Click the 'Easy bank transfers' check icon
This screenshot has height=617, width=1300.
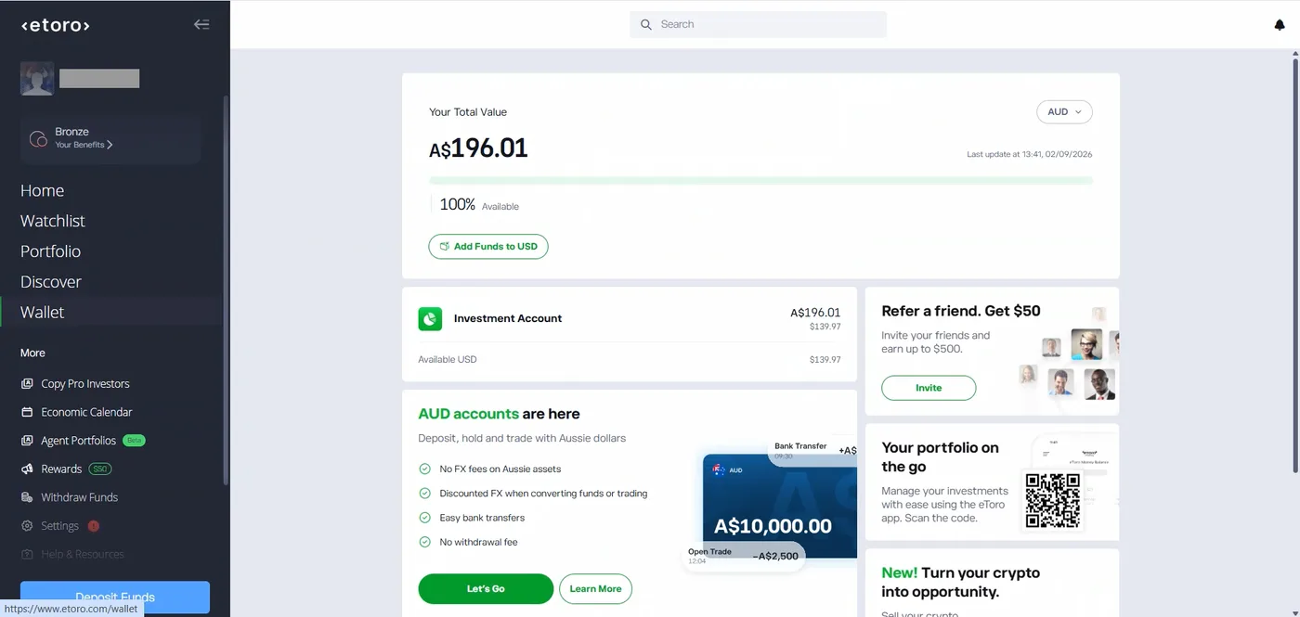[x=425, y=518]
